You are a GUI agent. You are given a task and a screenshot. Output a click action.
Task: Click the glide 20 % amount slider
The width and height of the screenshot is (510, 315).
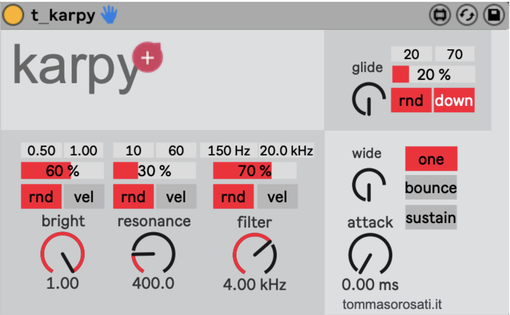coord(433,75)
